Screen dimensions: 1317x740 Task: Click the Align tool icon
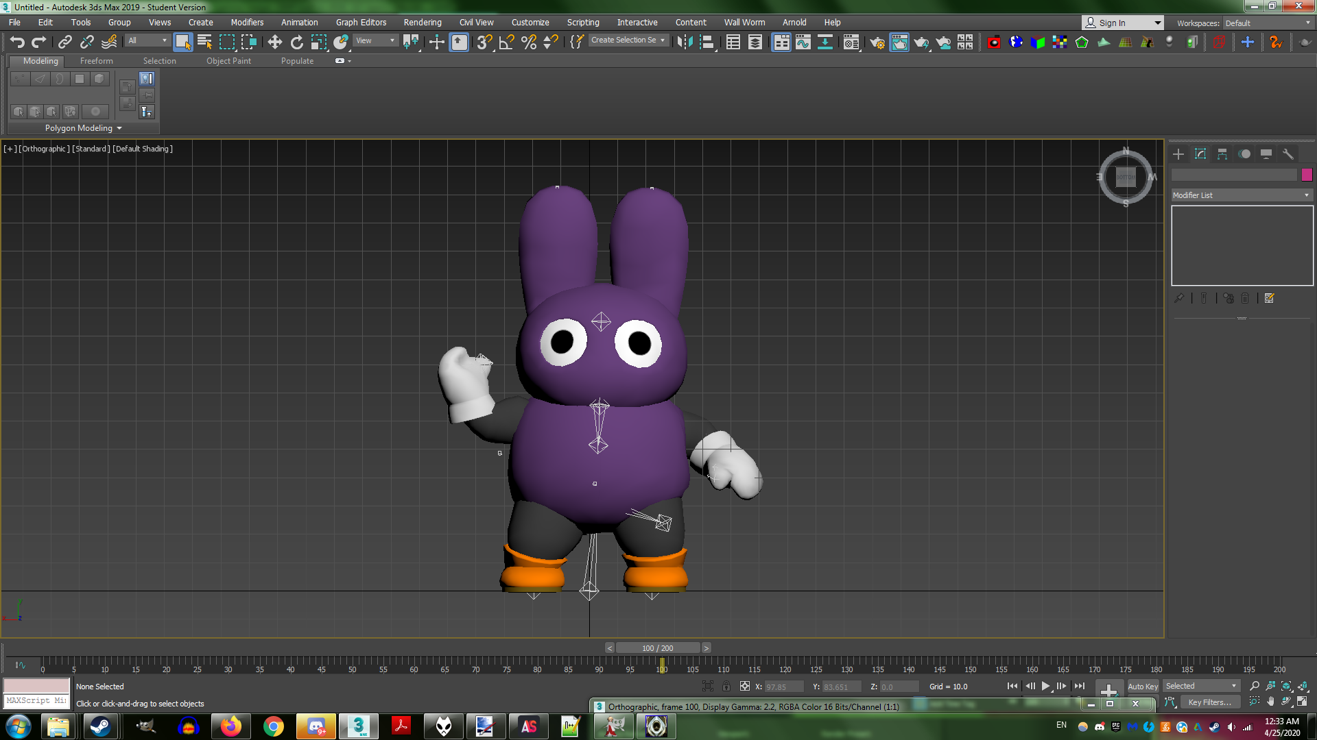pos(707,42)
